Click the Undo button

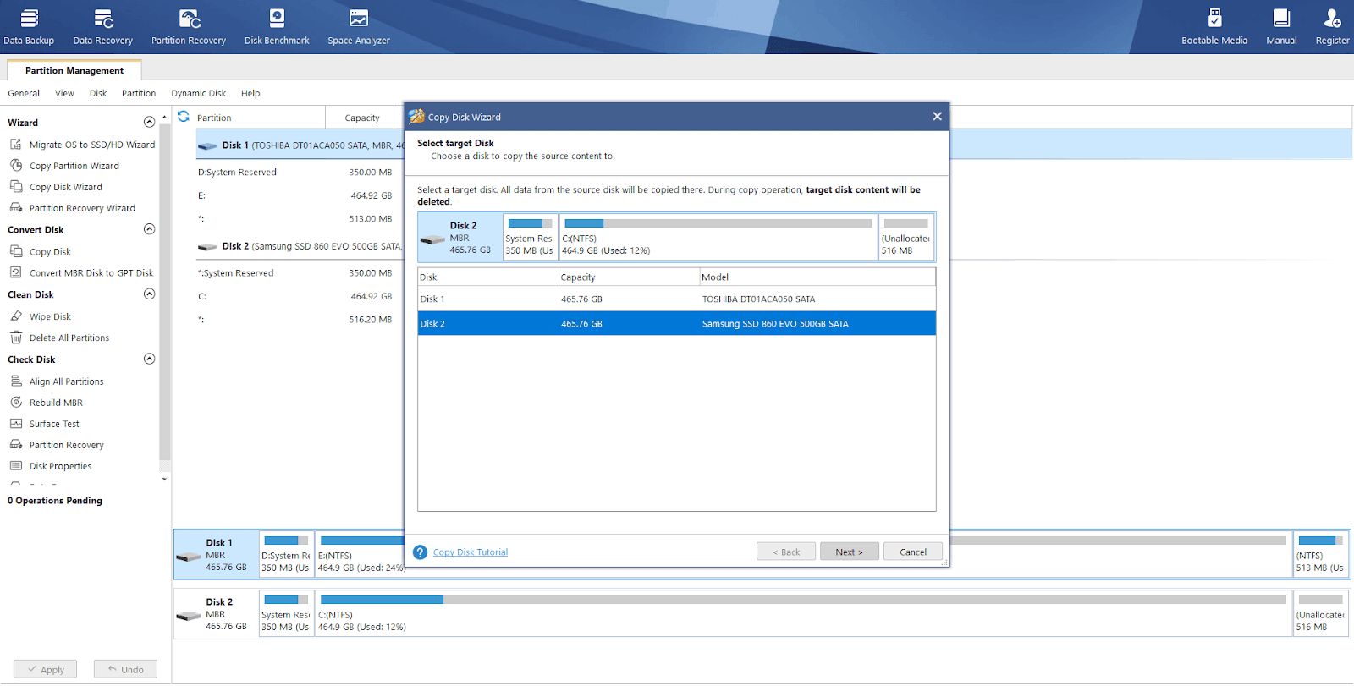125,669
